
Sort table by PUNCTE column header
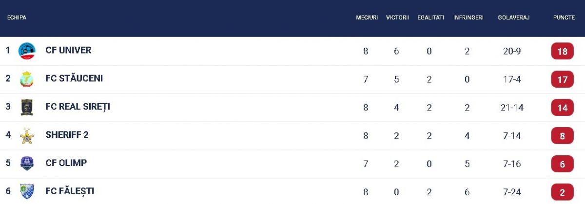[x=564, y=18]
